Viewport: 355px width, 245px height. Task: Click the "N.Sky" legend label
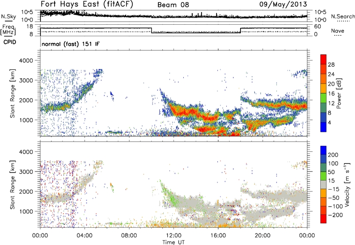8,16
